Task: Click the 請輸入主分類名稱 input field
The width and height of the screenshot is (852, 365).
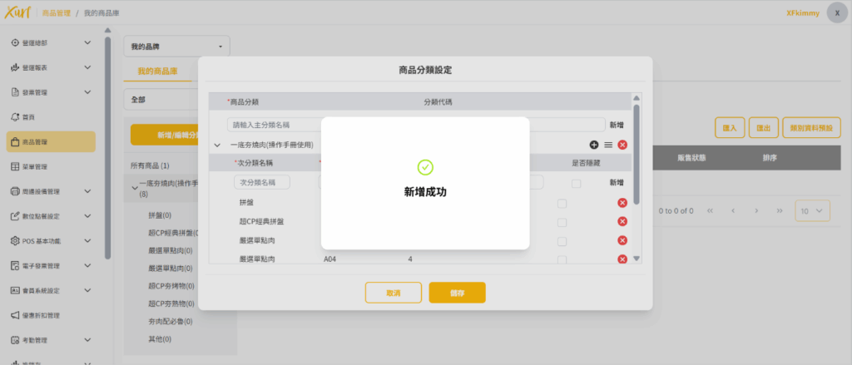Action: [275, 125]
